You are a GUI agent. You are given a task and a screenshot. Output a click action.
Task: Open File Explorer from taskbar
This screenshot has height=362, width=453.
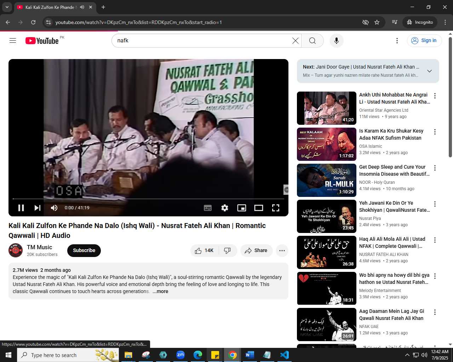pos(128,355)
